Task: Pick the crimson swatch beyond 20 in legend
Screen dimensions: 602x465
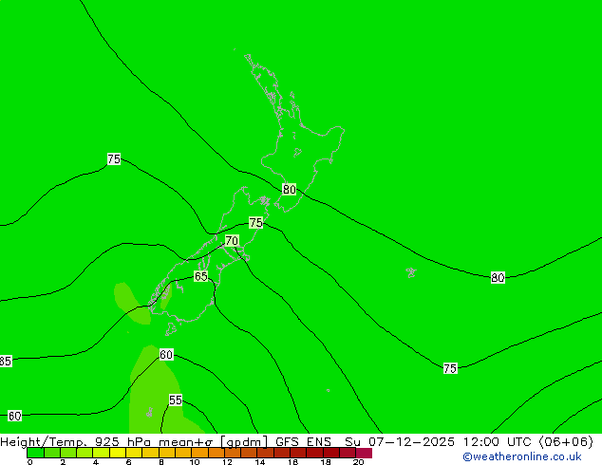Action: point(364,453)
